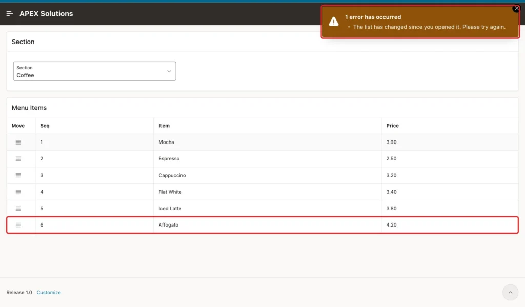Click the price 2.50 for Espresso

click(391, 159)
